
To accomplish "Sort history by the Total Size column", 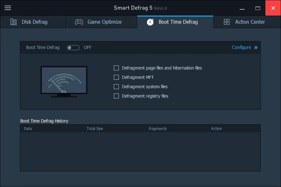I will 94,129.
